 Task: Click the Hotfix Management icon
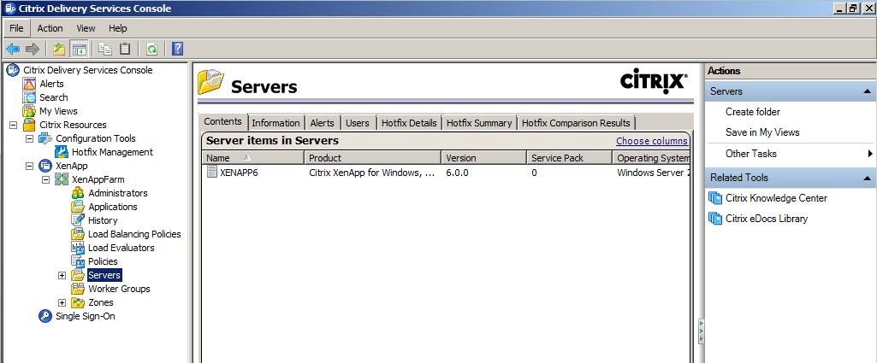pyautogui.click(x=62, y=152)
